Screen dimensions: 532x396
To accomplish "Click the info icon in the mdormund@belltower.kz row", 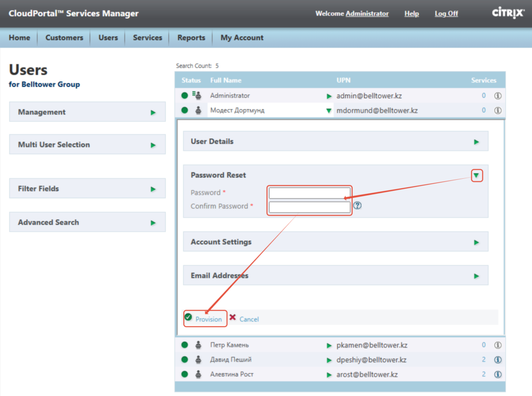I will [498, 110].
